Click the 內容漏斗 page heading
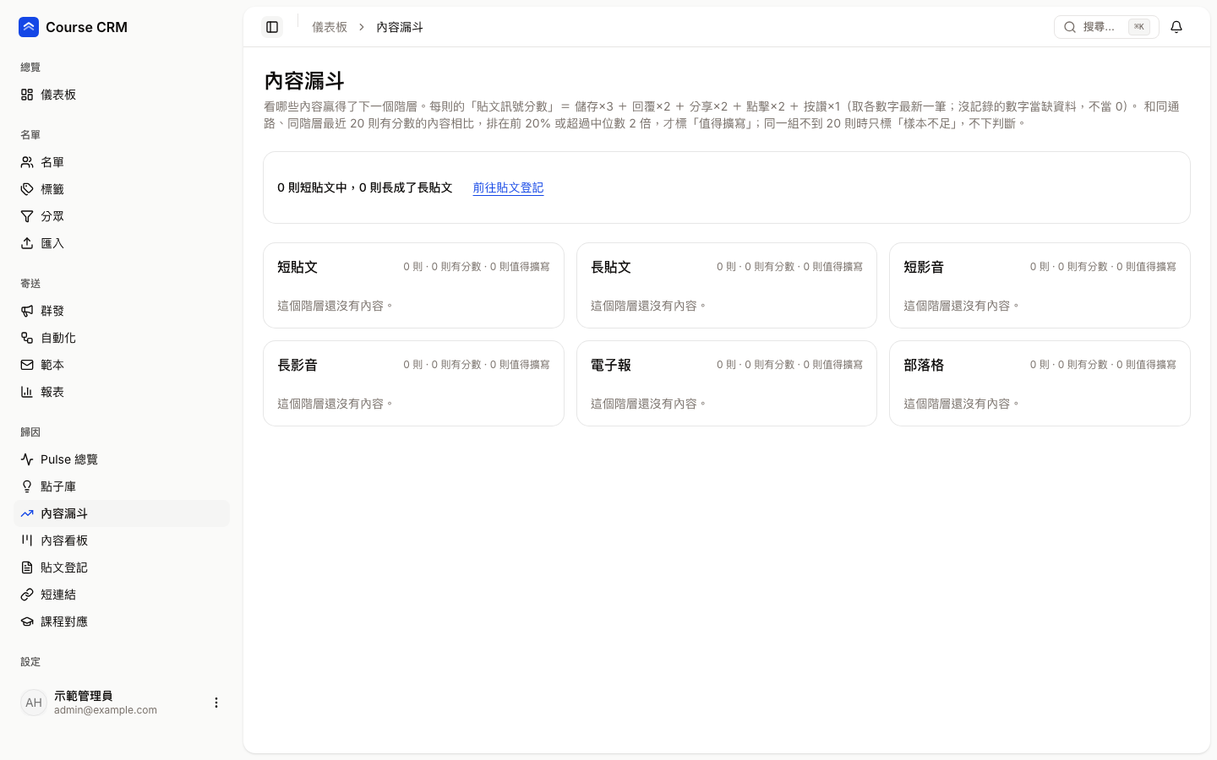 click(x=304, y=81)
